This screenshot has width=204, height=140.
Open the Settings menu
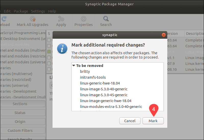[38, 11]
